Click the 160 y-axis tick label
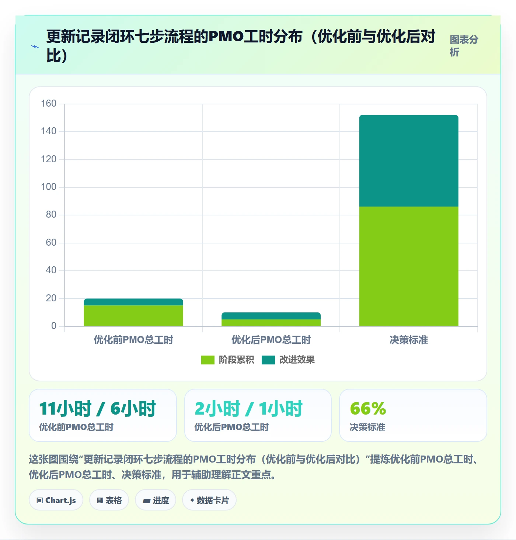This screenshot has height=540, width=516. (49, 104)
